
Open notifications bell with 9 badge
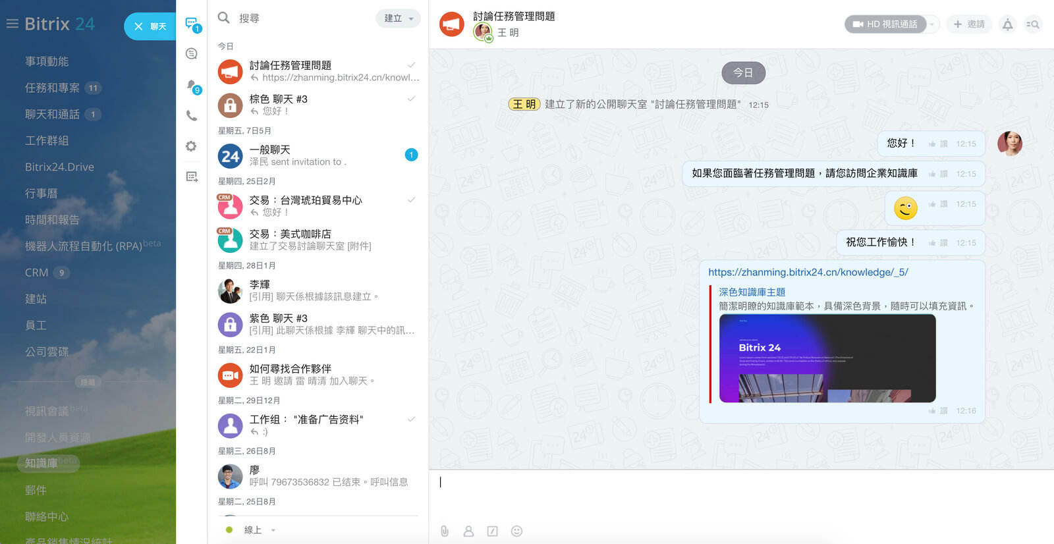click(192, 86)
